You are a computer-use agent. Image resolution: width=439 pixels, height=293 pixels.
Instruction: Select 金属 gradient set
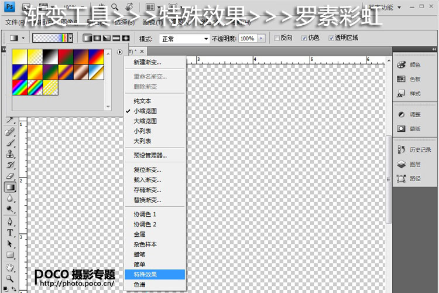coord(155,234)
